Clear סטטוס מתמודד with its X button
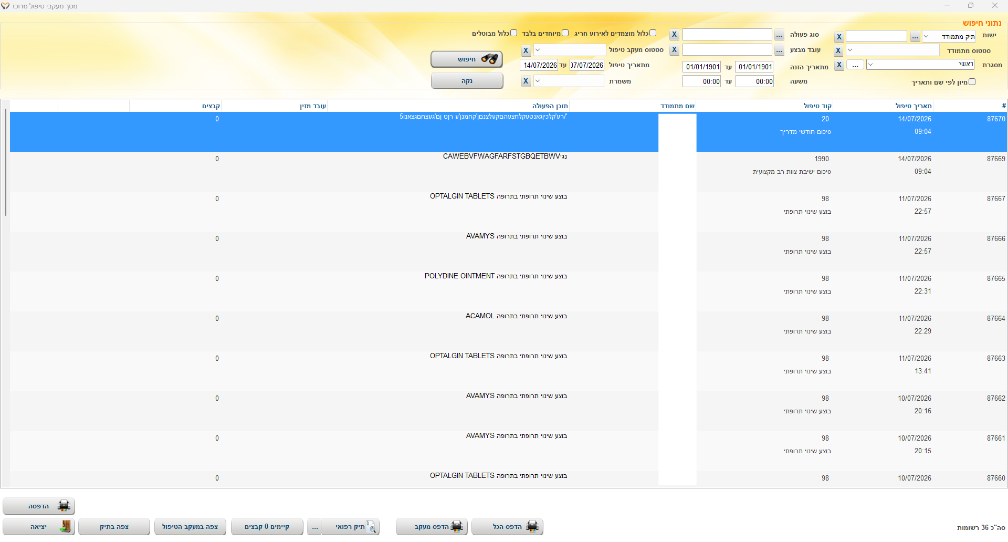This screenshot has height=542, width=1008. coord(838,50)
